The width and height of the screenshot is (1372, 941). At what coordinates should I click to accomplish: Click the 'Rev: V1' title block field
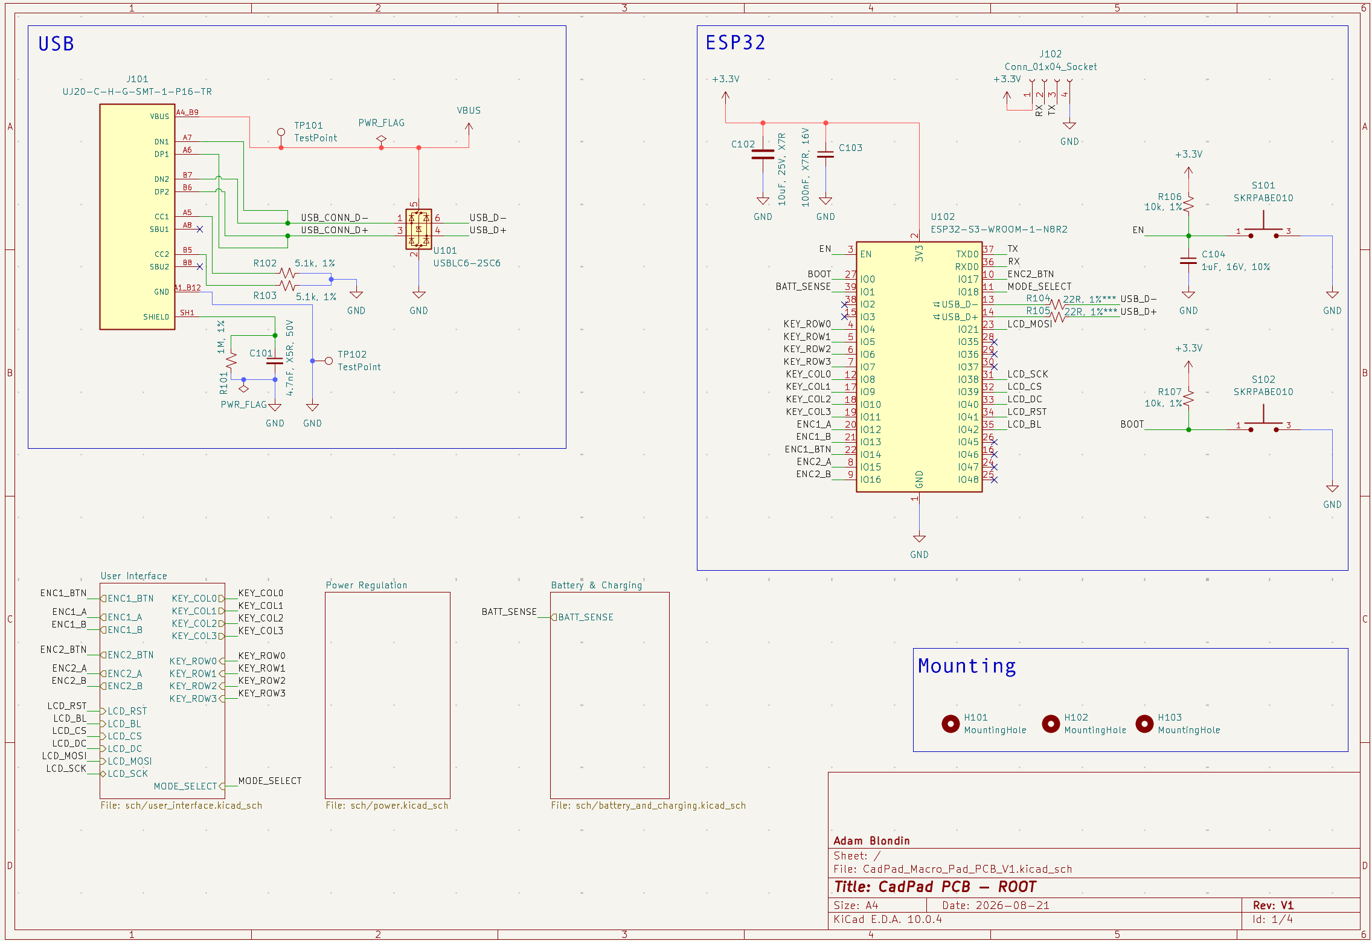pyautogui.click(x=1274, y=905)
